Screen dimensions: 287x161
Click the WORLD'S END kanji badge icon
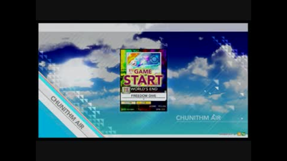tap(126, 90)
